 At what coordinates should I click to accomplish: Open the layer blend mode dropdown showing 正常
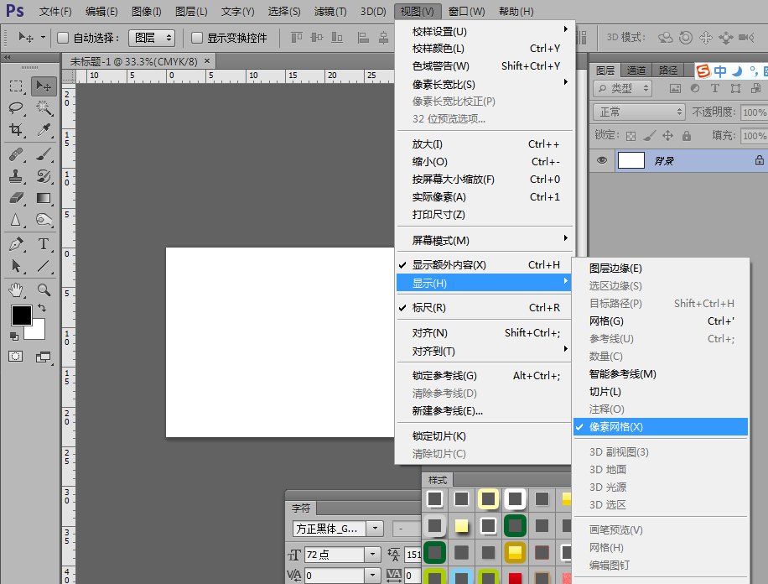[637, 112]
